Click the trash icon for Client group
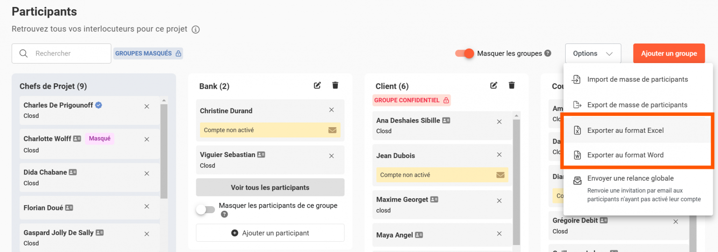Image resolution: width=718 pixels, height=252 pixels. [x=511, y=85]
